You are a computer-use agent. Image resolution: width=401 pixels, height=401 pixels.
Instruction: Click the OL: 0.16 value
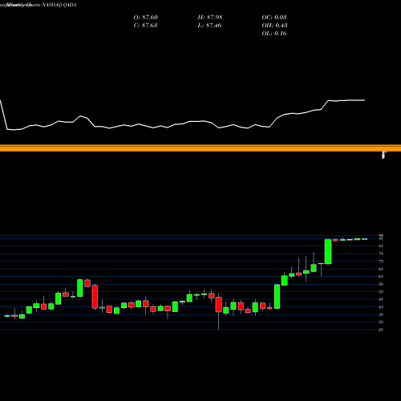click(274, 33)
